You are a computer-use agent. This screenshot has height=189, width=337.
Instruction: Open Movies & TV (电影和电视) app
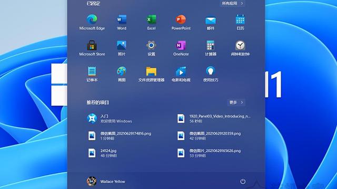[181, 74]
